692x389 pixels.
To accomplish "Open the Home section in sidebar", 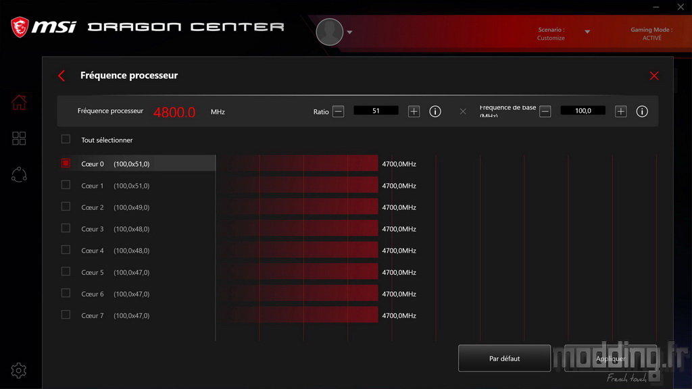I will point(19,103).
